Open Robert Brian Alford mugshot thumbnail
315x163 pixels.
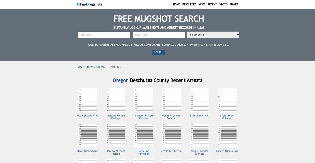point(227,135)
